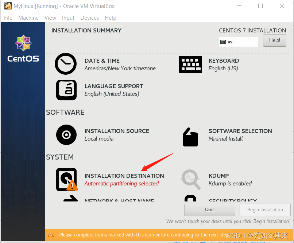Screen dimensions: 294x243
Task: Open DATE & TIME settings label
Action: click(x=102, y=60)
